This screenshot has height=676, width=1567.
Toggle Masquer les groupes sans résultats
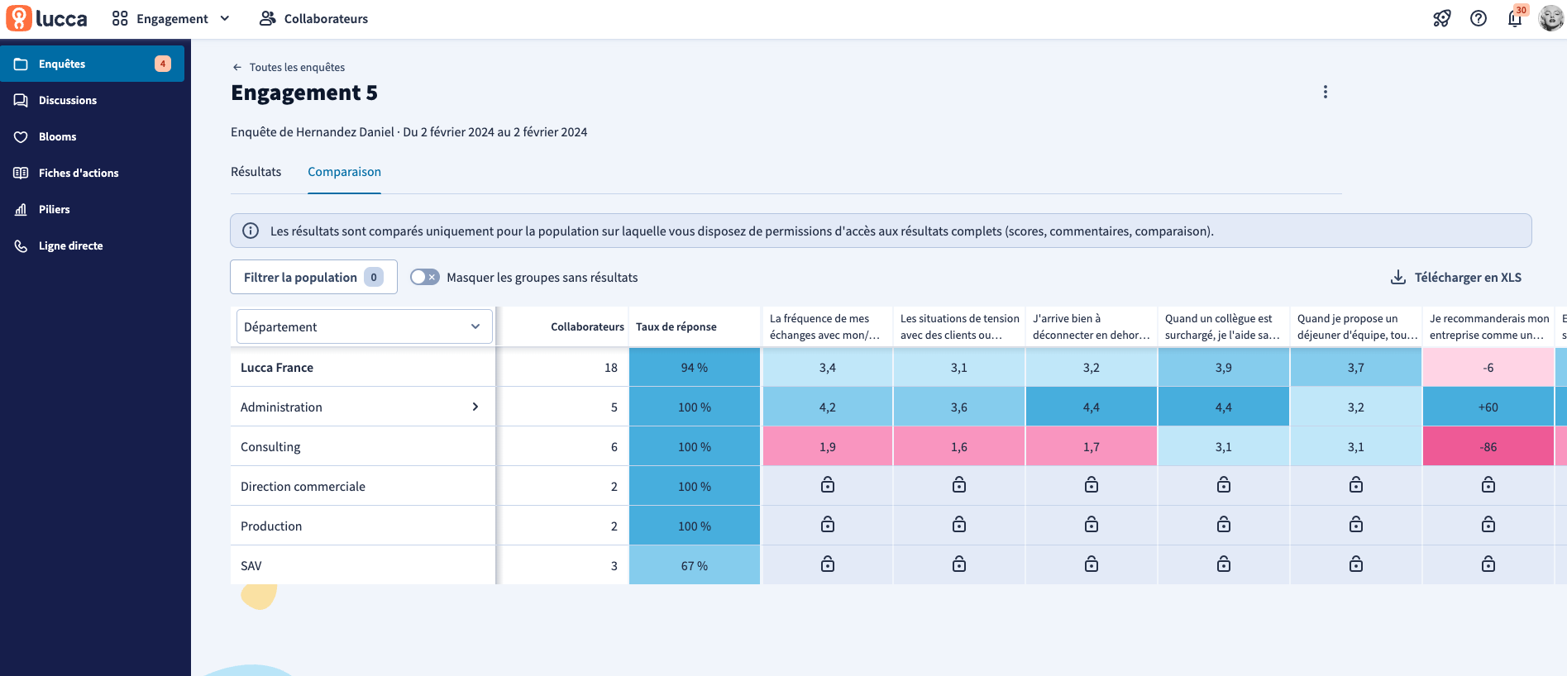pos(425,277)
